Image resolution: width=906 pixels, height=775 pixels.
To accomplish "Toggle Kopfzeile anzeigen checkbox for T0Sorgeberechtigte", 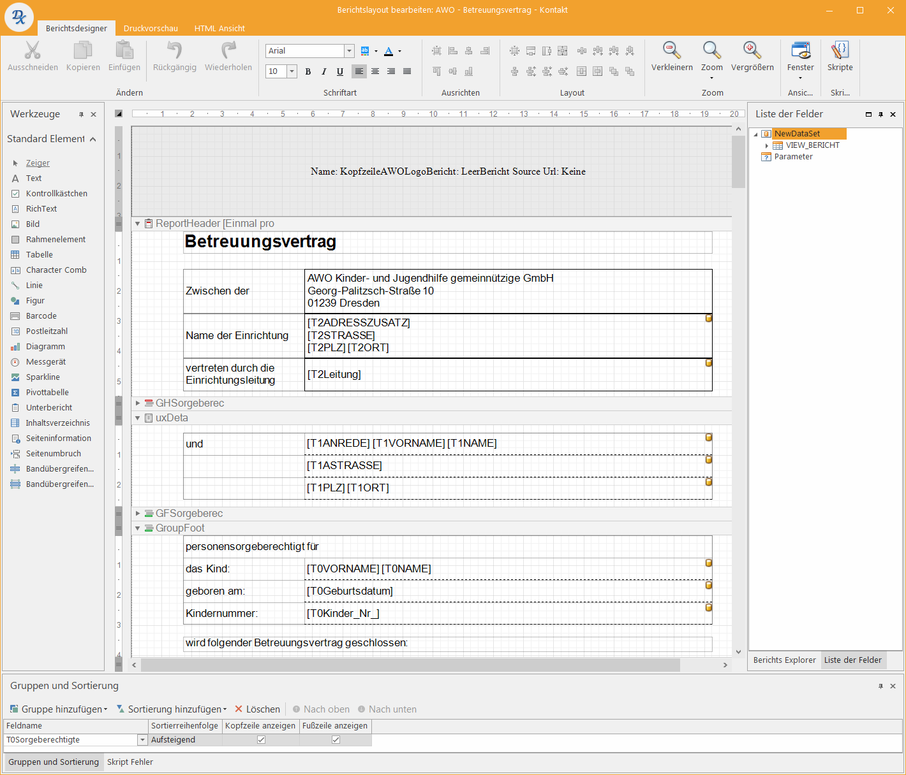I will 261,740.
